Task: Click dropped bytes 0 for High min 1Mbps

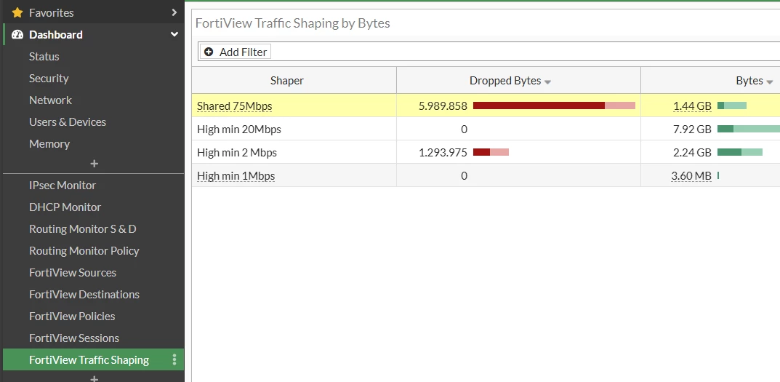Action: tap(464, 176)
